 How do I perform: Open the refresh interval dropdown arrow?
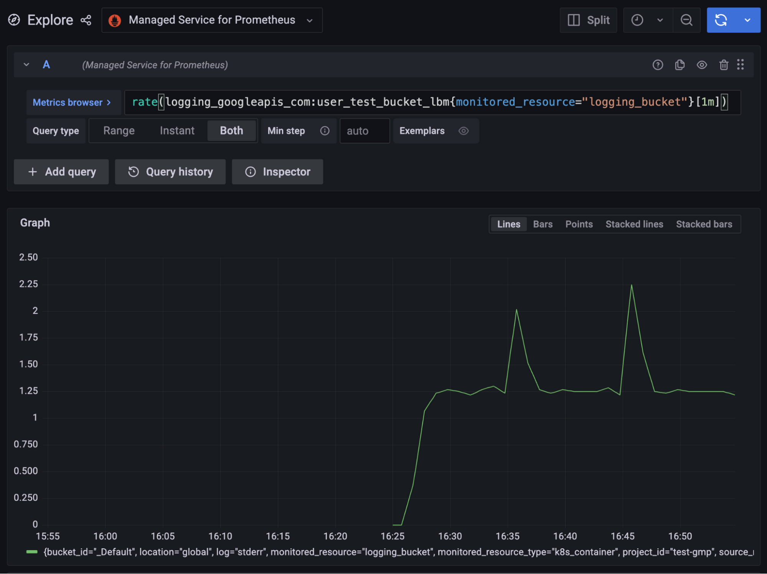tap(747, 20)
